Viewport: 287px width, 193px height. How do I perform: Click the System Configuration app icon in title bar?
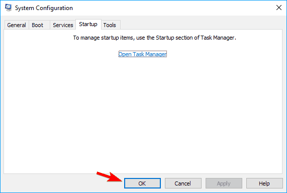coord(8,8)
